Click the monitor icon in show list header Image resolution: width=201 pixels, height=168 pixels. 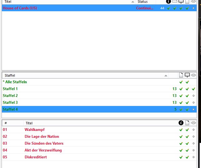point(181,2)
